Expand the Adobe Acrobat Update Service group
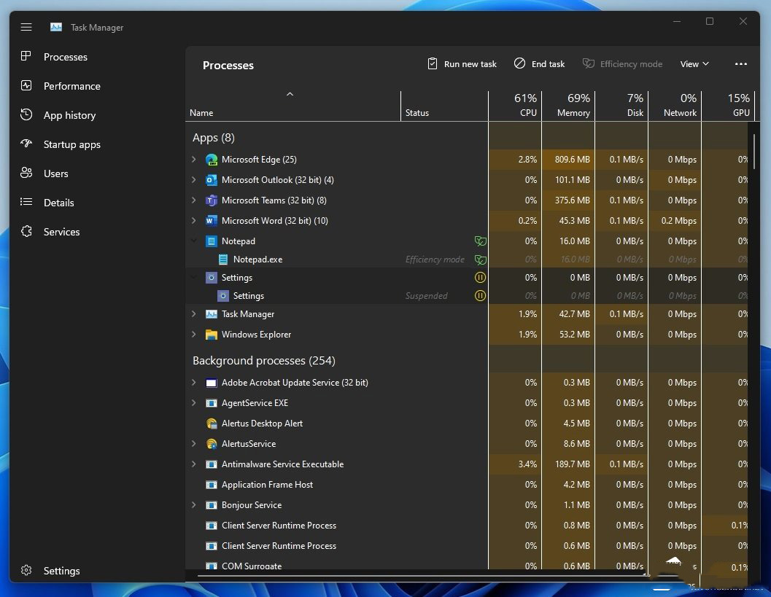The image size is (771, 597). (194, 382)
